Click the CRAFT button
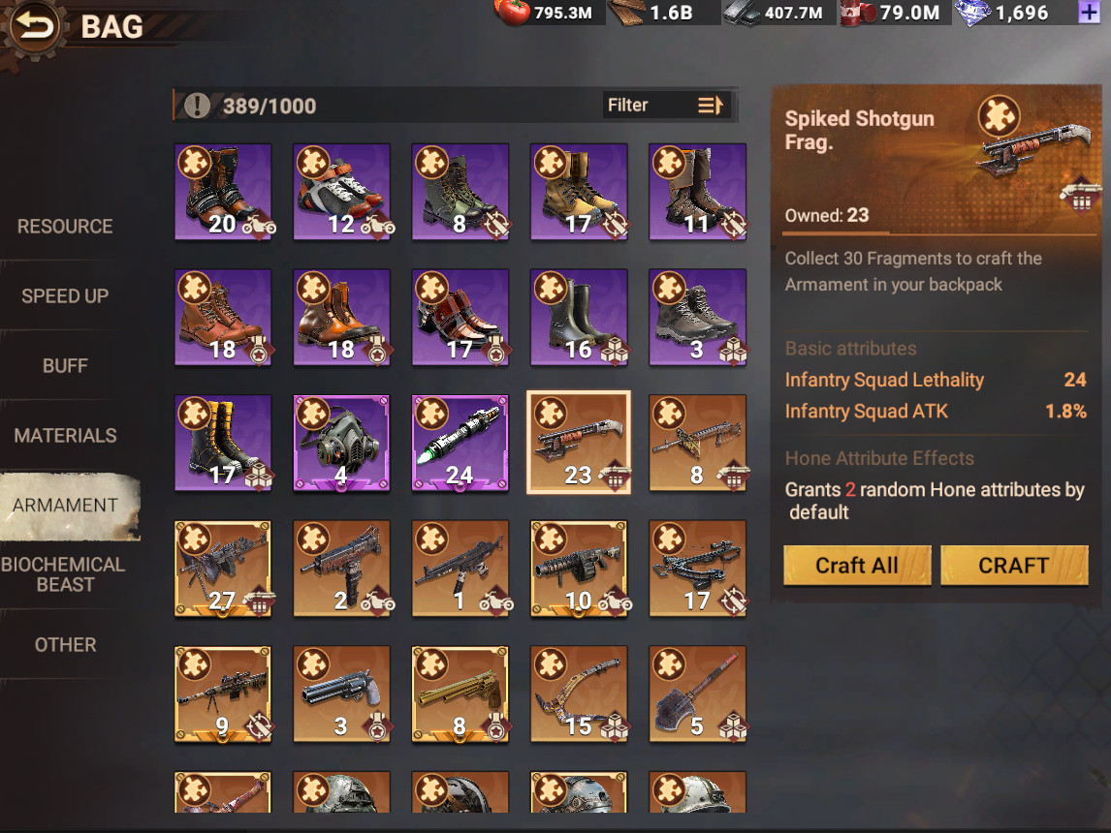The width and height of the screenshot is (1111, 833). coord(1014,566)
